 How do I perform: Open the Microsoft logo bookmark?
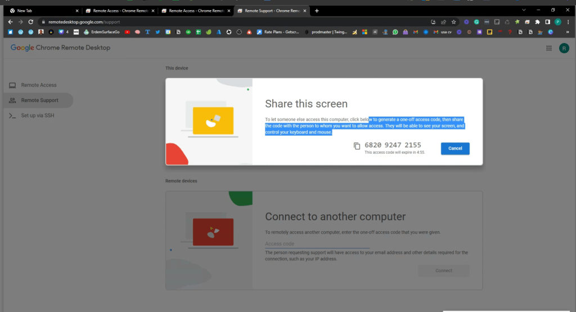[x=364, y=32]
